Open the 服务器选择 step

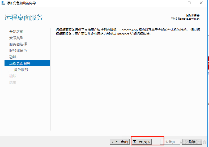(x=18, y=44)
